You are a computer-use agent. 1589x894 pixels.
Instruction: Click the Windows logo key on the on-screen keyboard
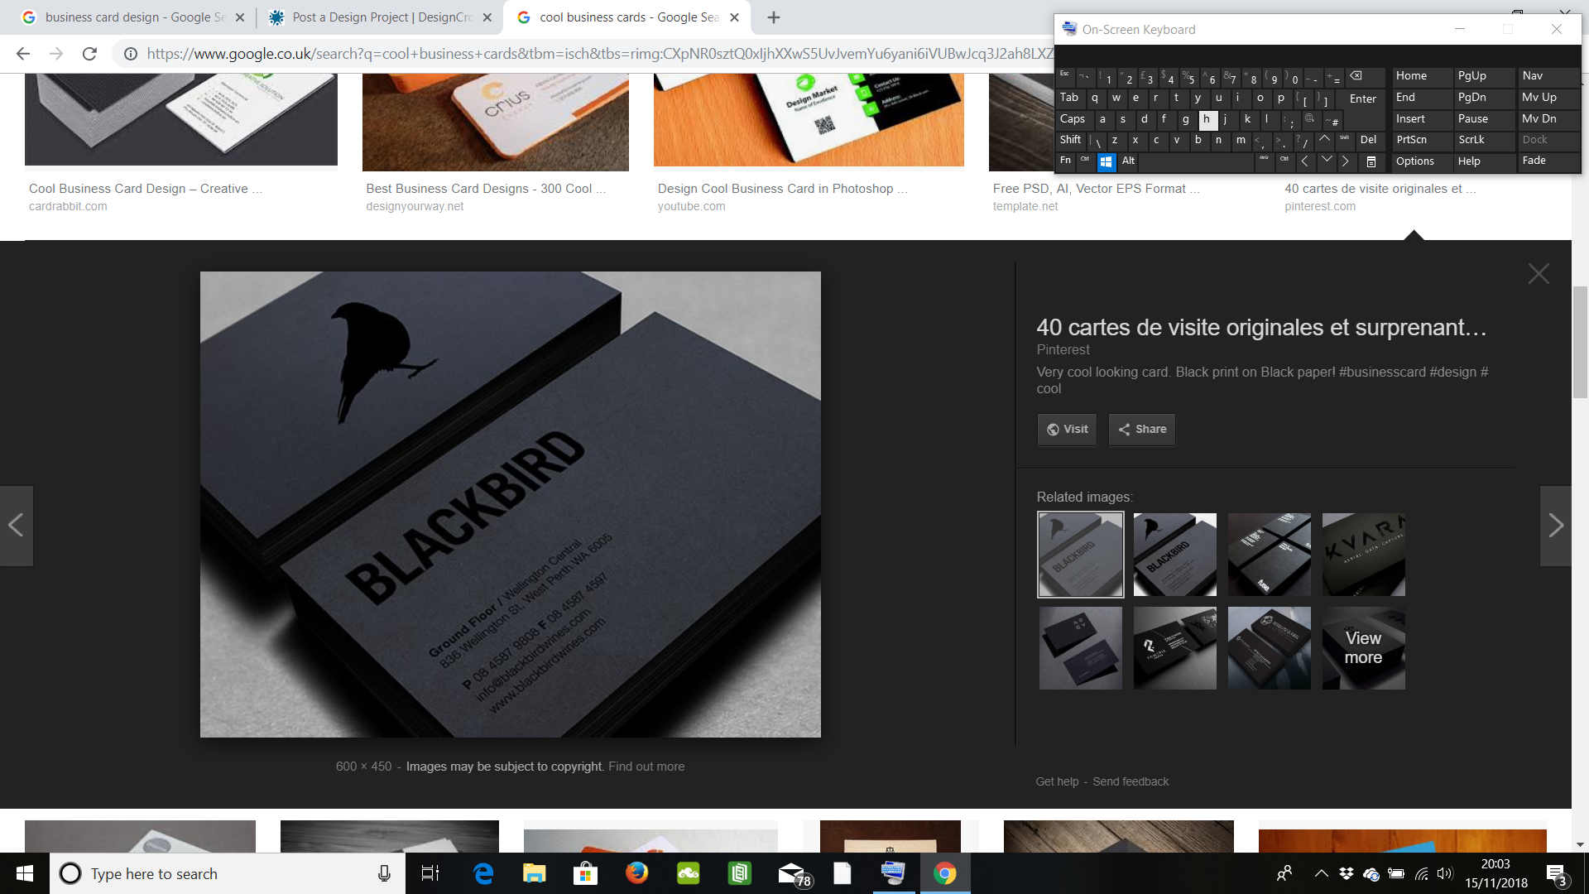1106,161
